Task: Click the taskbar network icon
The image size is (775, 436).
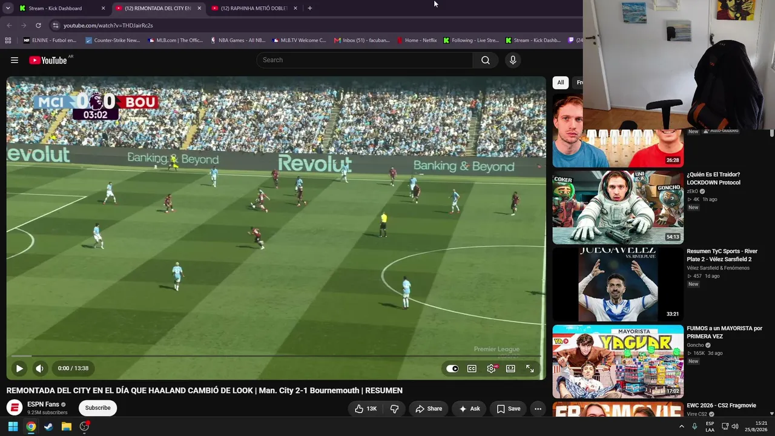Action: click(724, 426)
